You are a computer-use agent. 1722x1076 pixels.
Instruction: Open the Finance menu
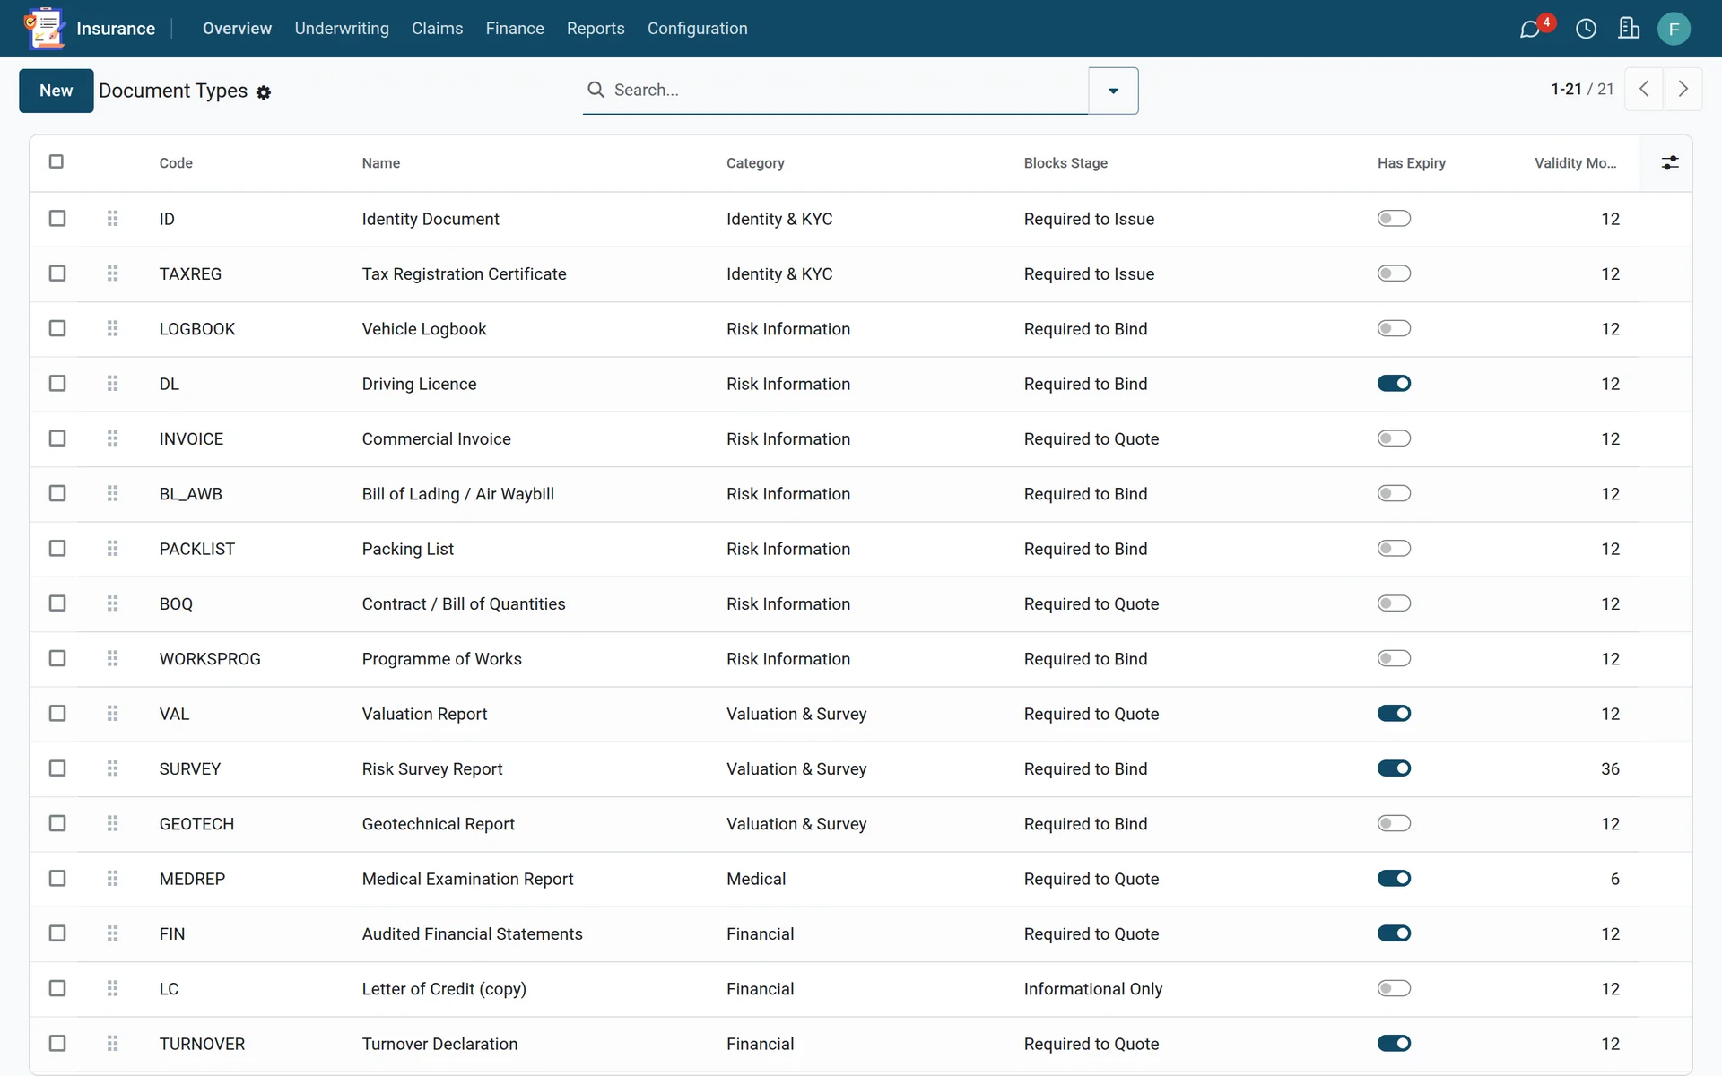(x=515, y=29)
